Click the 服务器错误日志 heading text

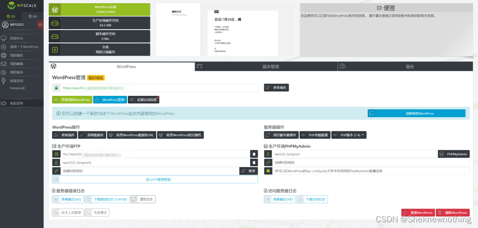(x=70, y=191)
